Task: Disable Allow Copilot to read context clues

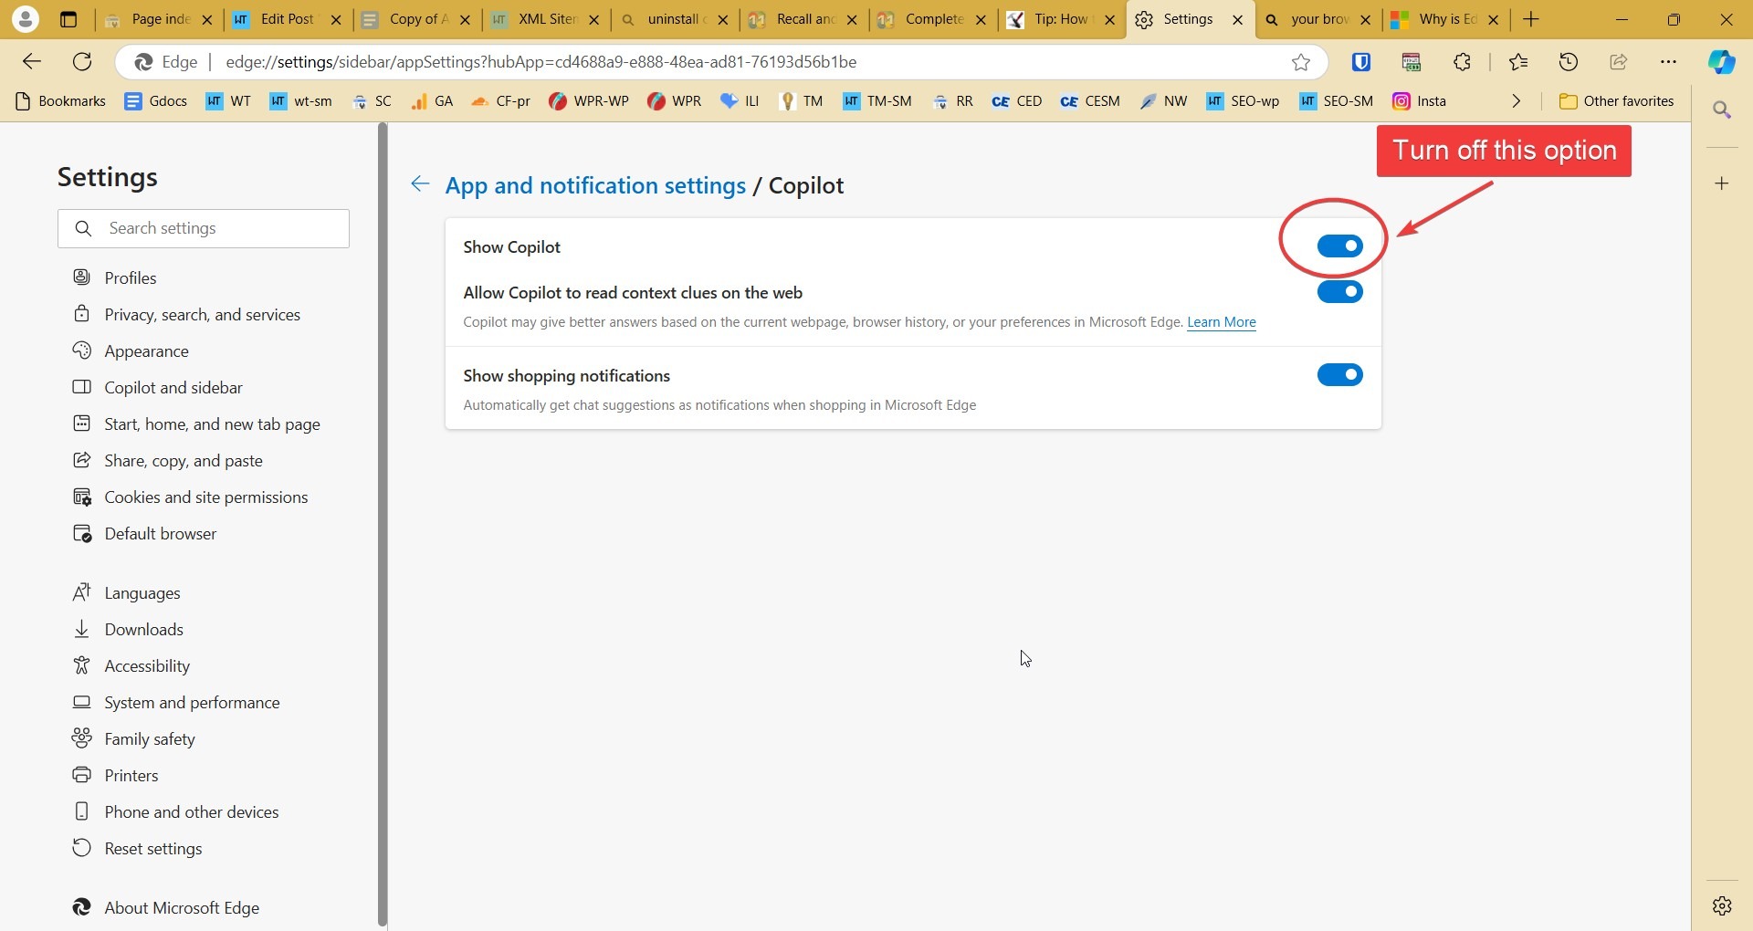Action: [x=1339, y=291]
